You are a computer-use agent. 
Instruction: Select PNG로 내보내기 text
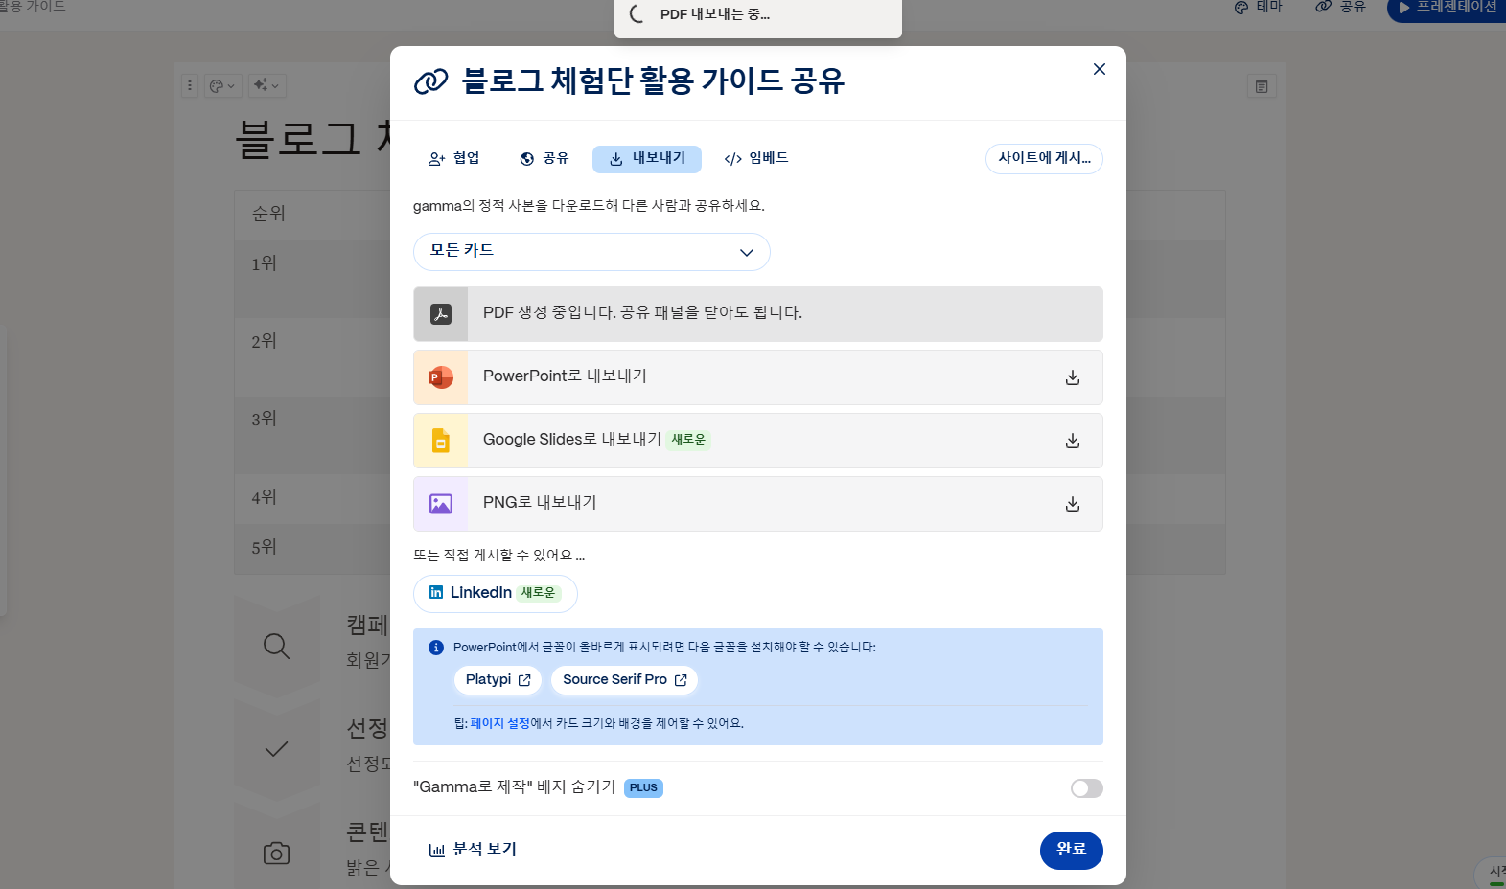click(540, 503)
